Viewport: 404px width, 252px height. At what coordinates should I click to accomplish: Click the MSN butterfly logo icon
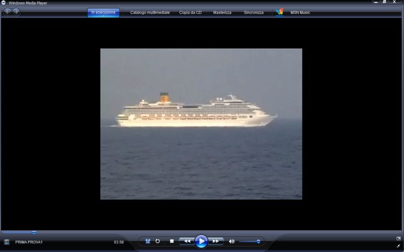pos(279,12)
